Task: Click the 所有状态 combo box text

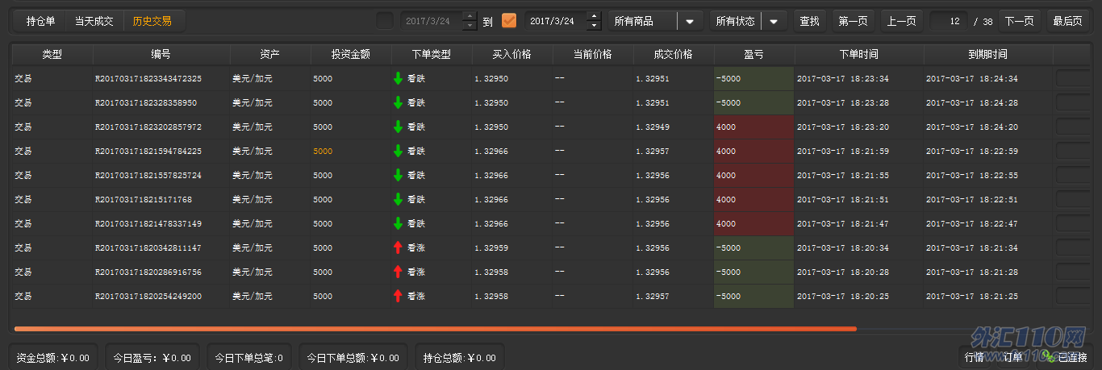Action: pyautogui.click(x=736, y=22)
